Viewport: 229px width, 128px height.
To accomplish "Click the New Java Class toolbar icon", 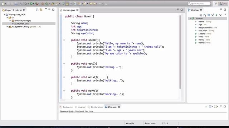I will [47, 4].
